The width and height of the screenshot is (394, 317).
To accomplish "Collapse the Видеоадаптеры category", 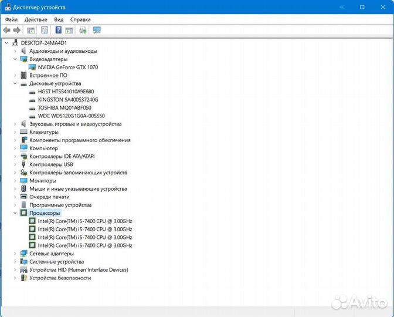I will coord(15,59).
